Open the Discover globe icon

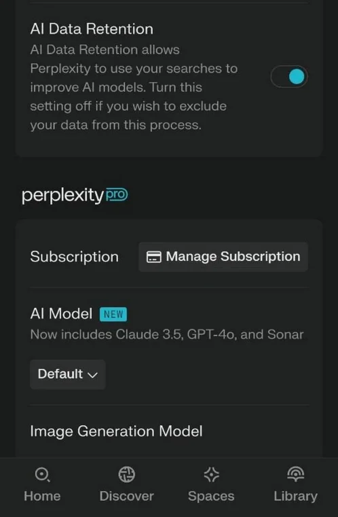pos(127,475)
